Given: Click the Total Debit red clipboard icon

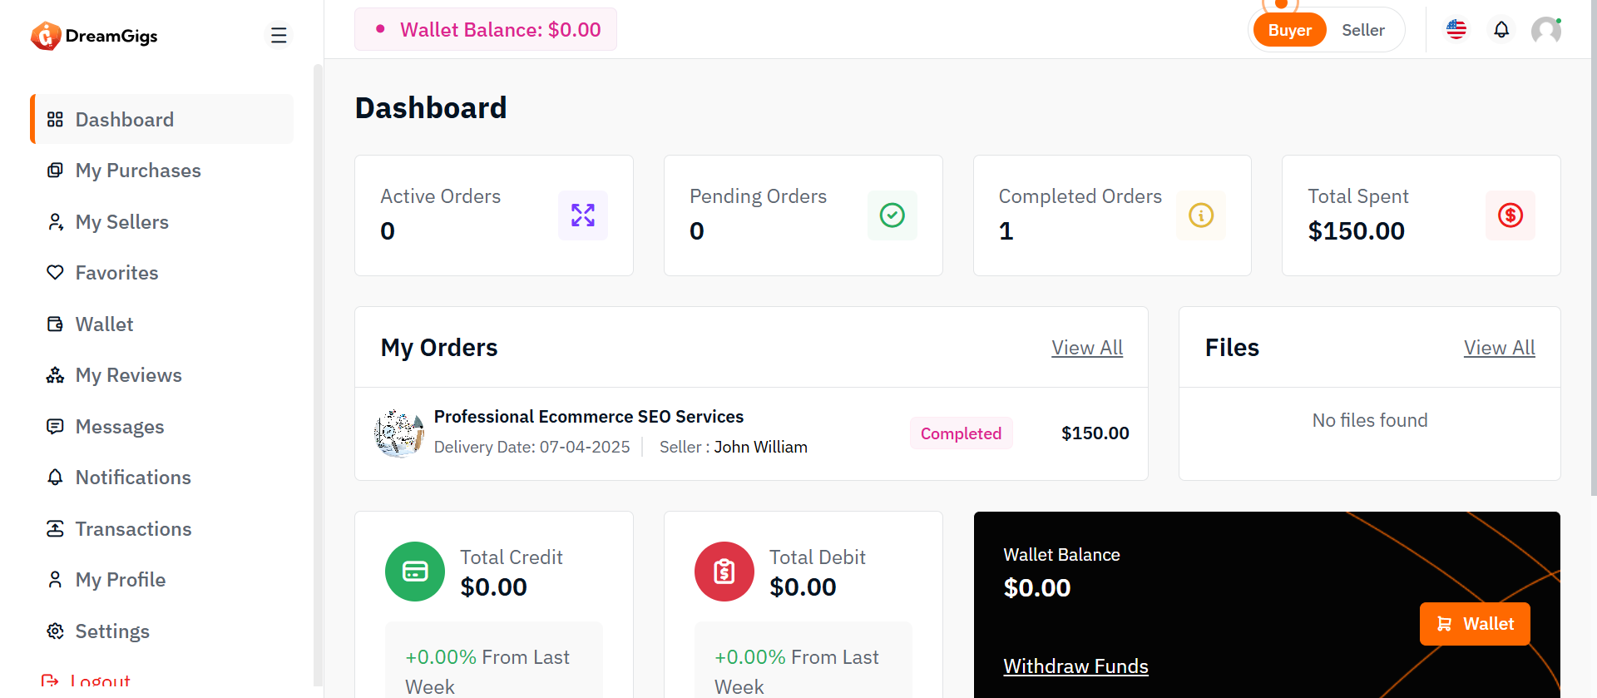Looking at the screenshot, I should point(724,572).
